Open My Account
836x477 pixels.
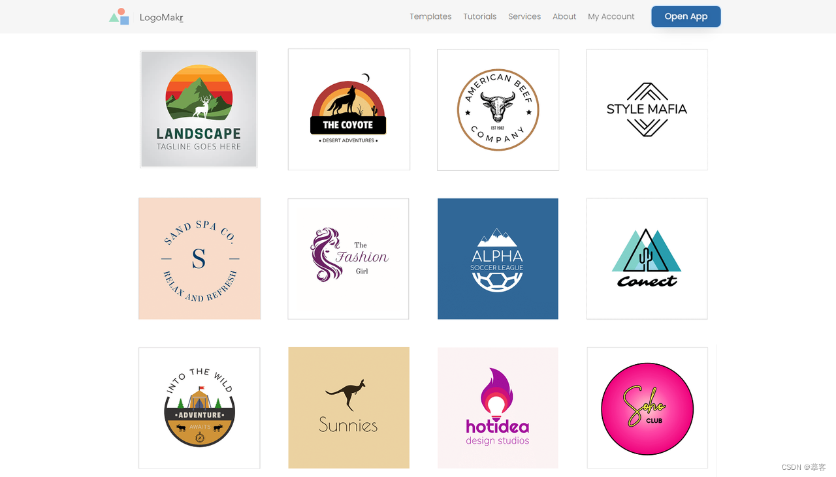(611, 16)
